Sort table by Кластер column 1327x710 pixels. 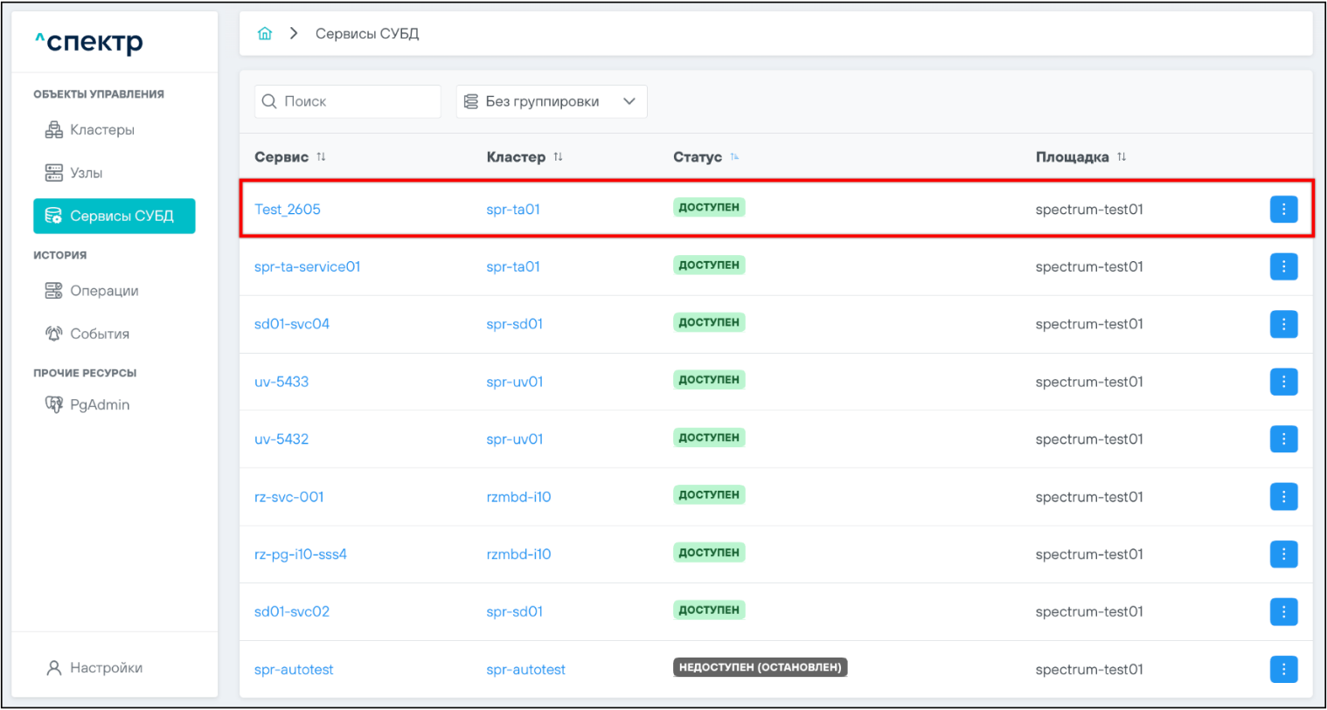pyautogui.click(x=558, y=157)
